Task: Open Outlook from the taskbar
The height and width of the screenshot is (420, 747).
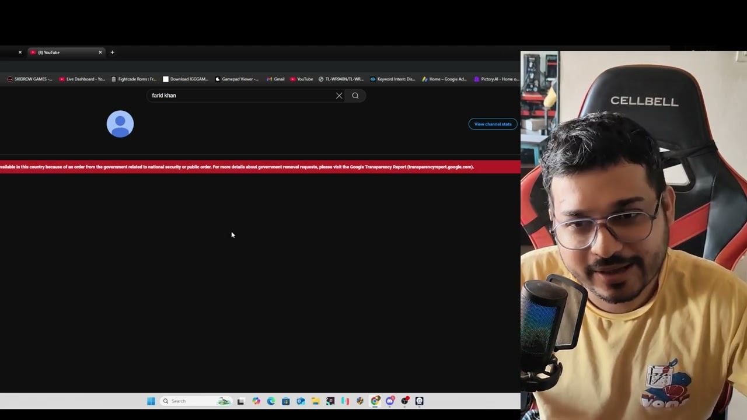Action: (301, 401)
